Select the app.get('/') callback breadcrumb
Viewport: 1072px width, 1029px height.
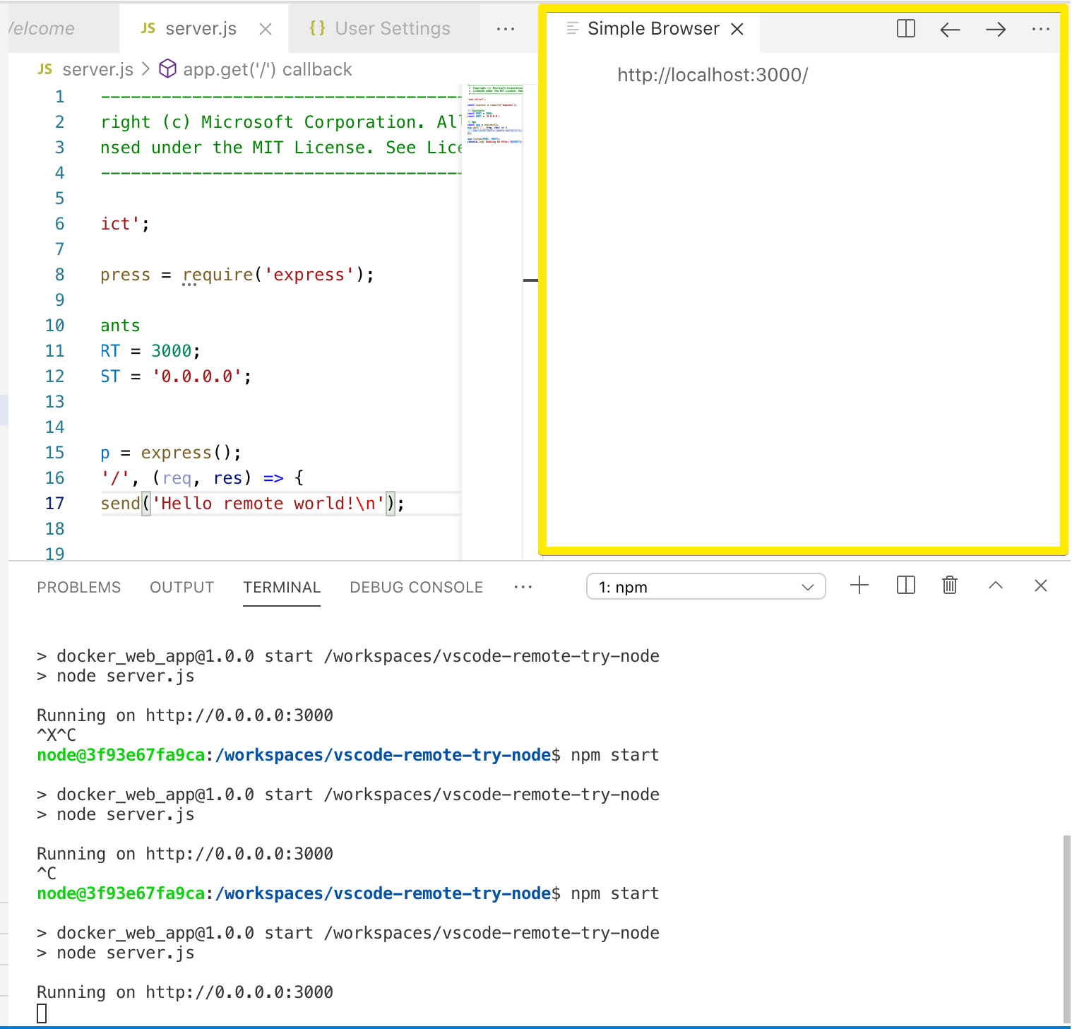pos(267,69)
